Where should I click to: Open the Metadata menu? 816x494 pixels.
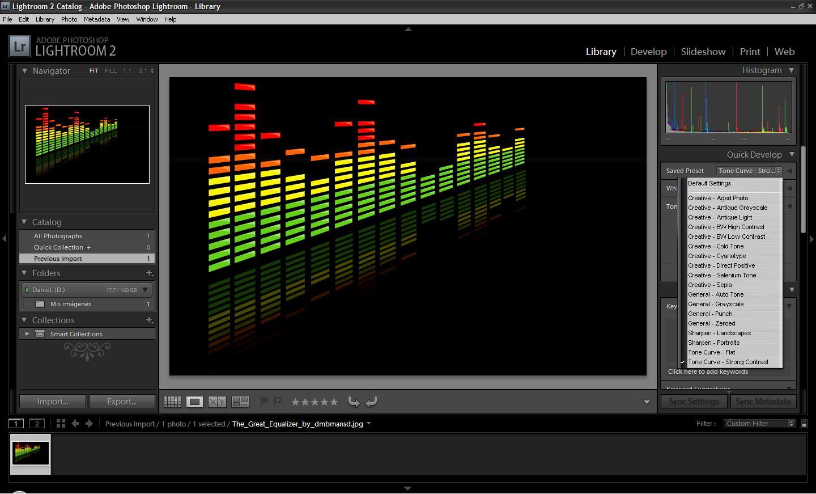[x=97, y=19]
